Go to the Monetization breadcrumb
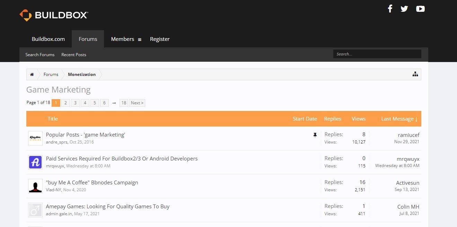457x227 pixels. point(82,75)
